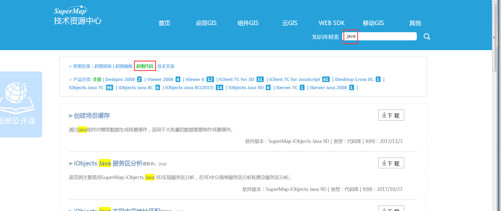Open the 桌面GIS menu

206,23
